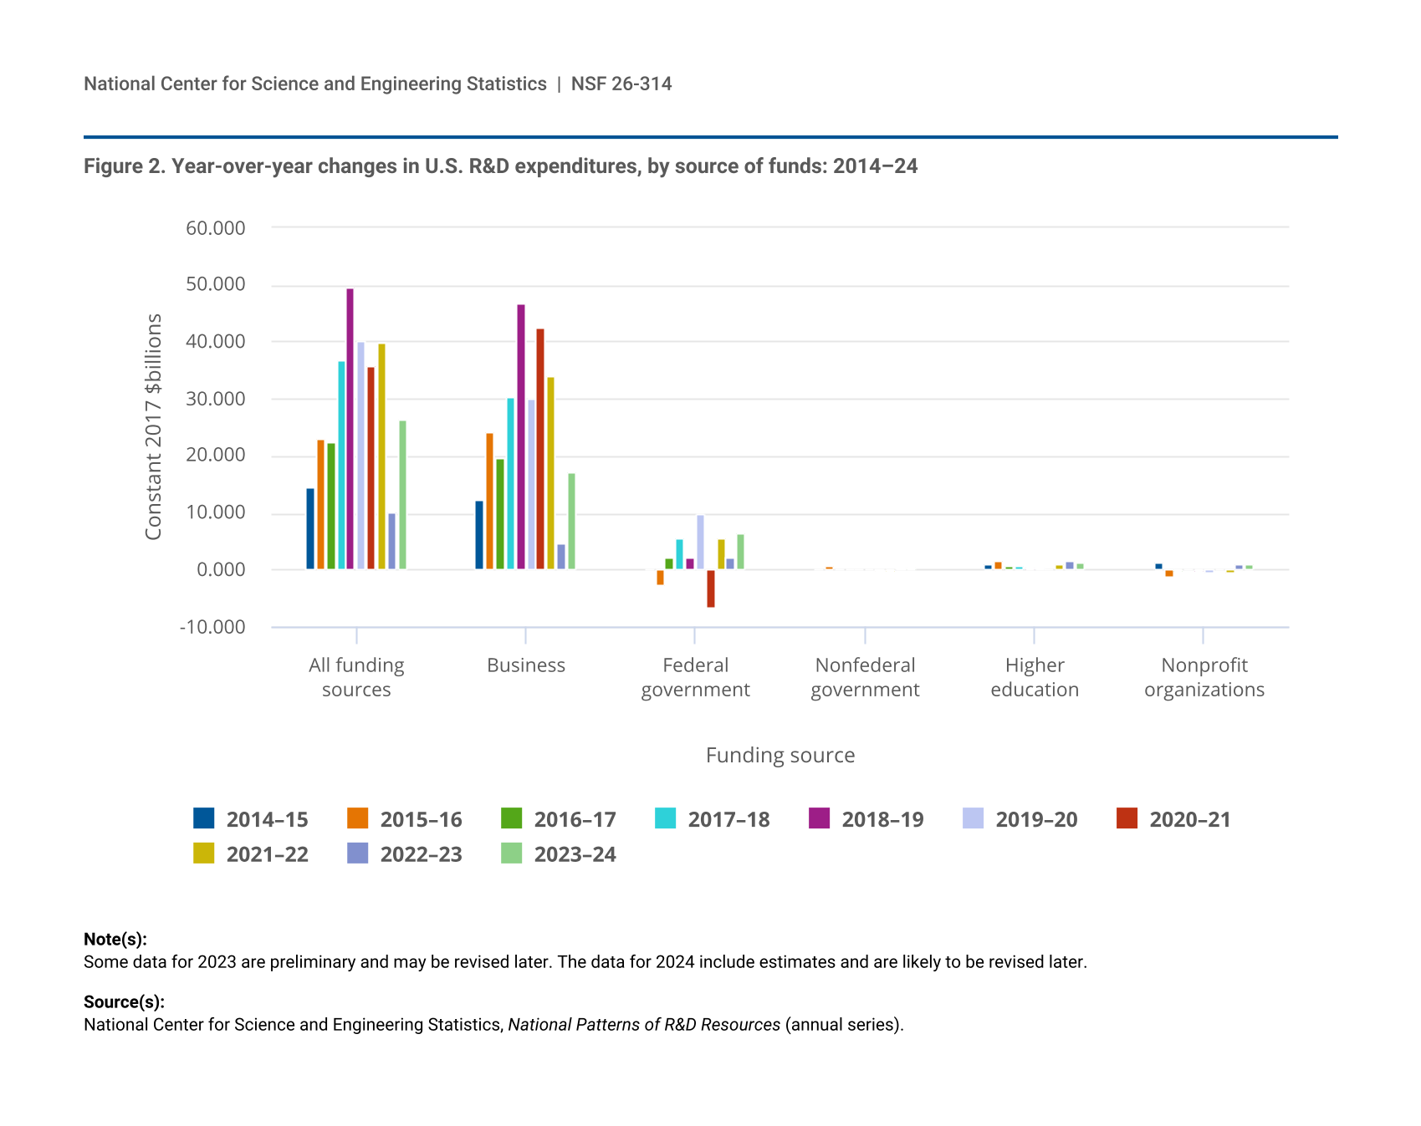Select the 2019–20 legend label
1421x1126 pixels.
1036,819
